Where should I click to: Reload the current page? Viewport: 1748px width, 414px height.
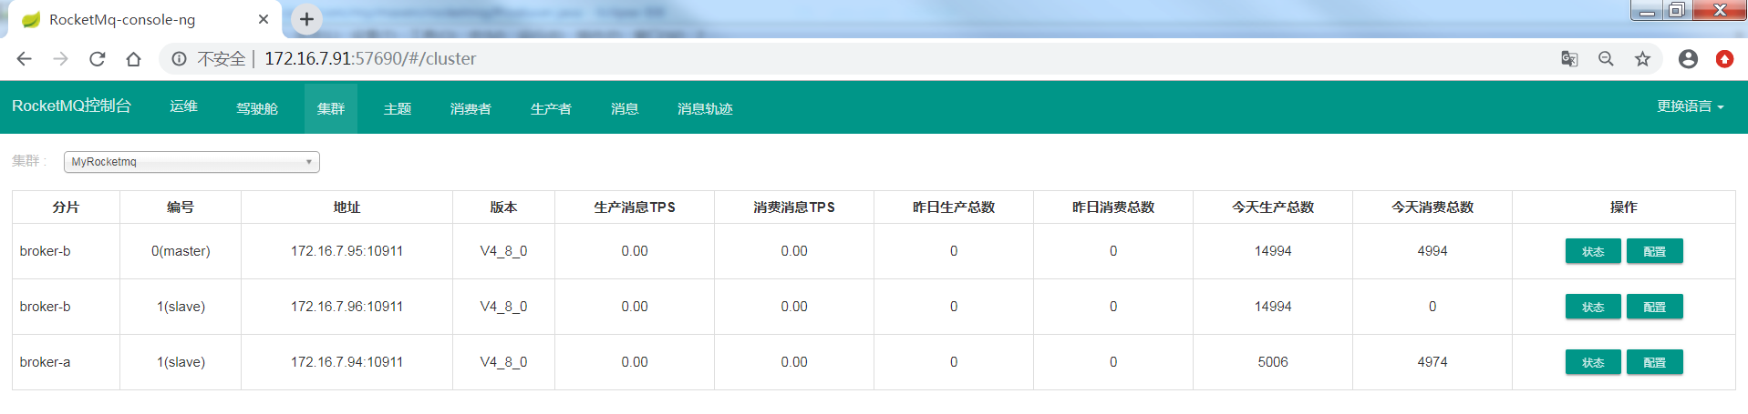[98, 59]
